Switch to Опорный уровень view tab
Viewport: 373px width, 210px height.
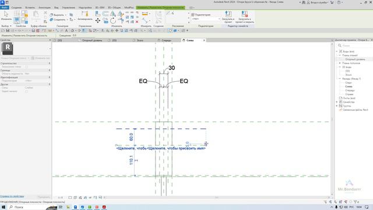(x=92, y=40)
